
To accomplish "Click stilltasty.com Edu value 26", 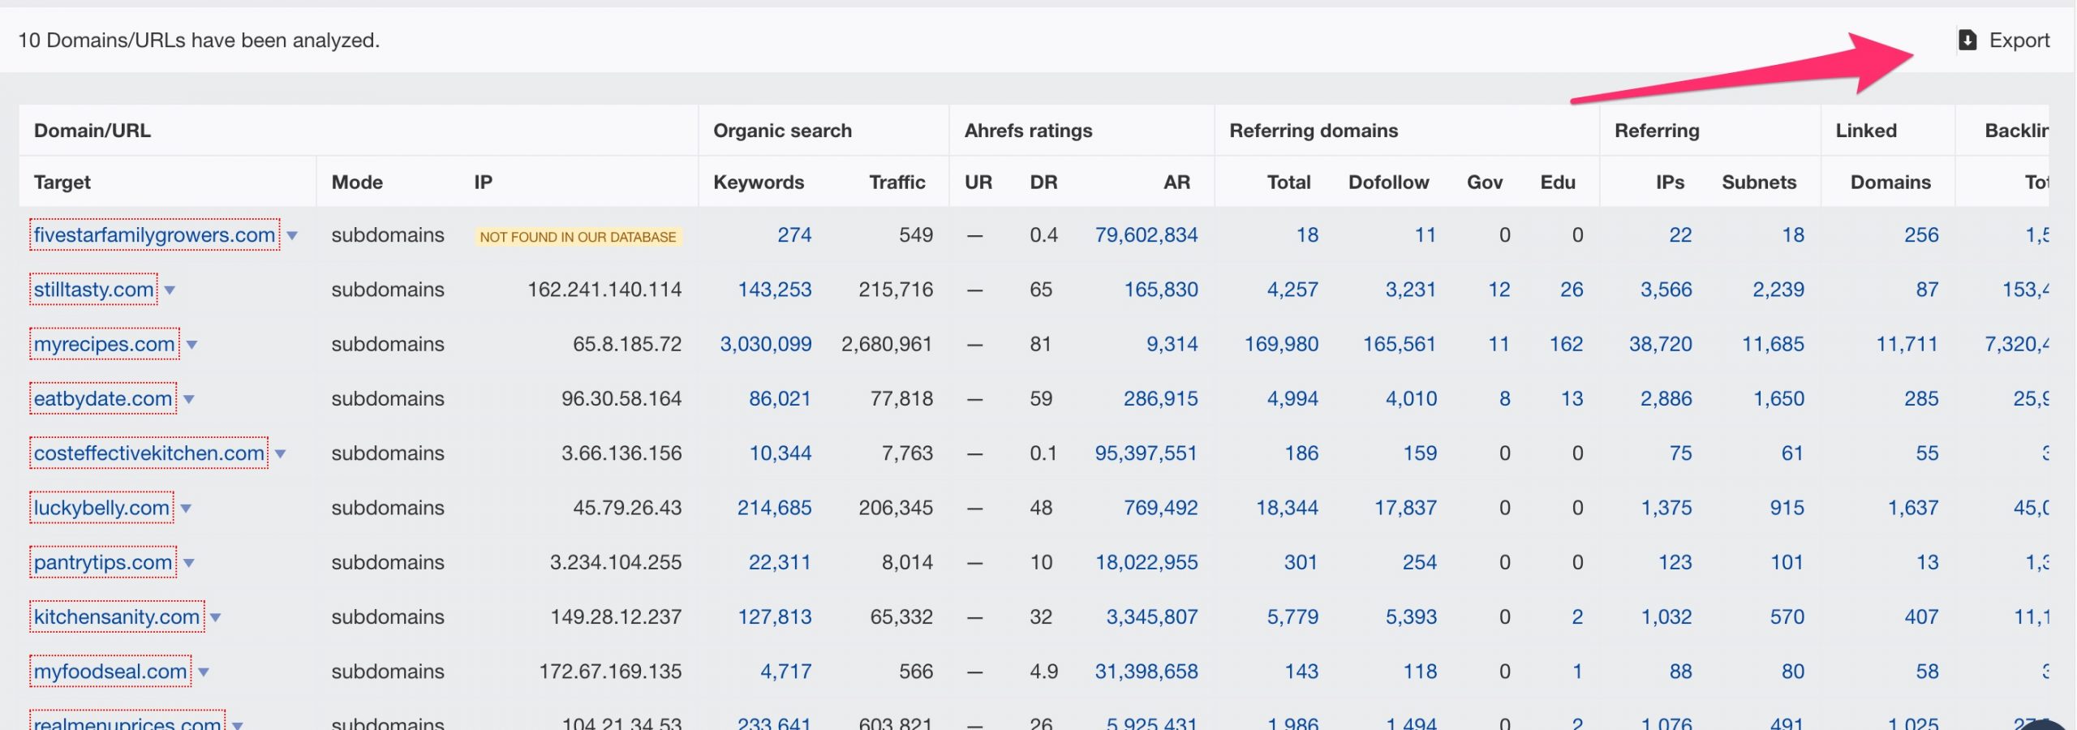I will 1572,289.
